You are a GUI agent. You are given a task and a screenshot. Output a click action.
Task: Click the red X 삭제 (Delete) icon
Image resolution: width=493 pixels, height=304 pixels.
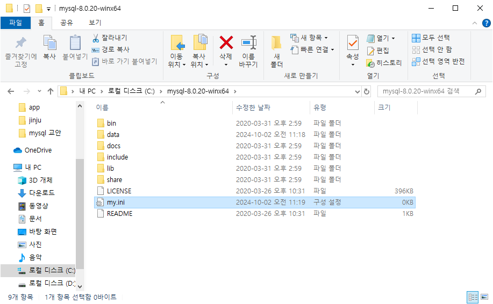coord(226,43)
